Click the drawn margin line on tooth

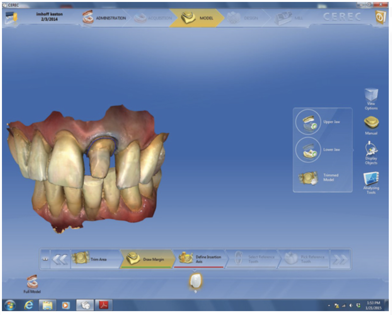tap(101, 138)
